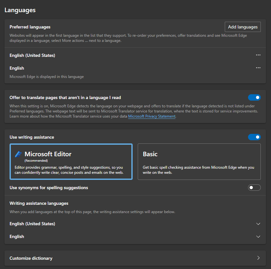Click the 'Use writing assistance' label
The height and width of the screenshot is (269, 271).
click(32, 137)
